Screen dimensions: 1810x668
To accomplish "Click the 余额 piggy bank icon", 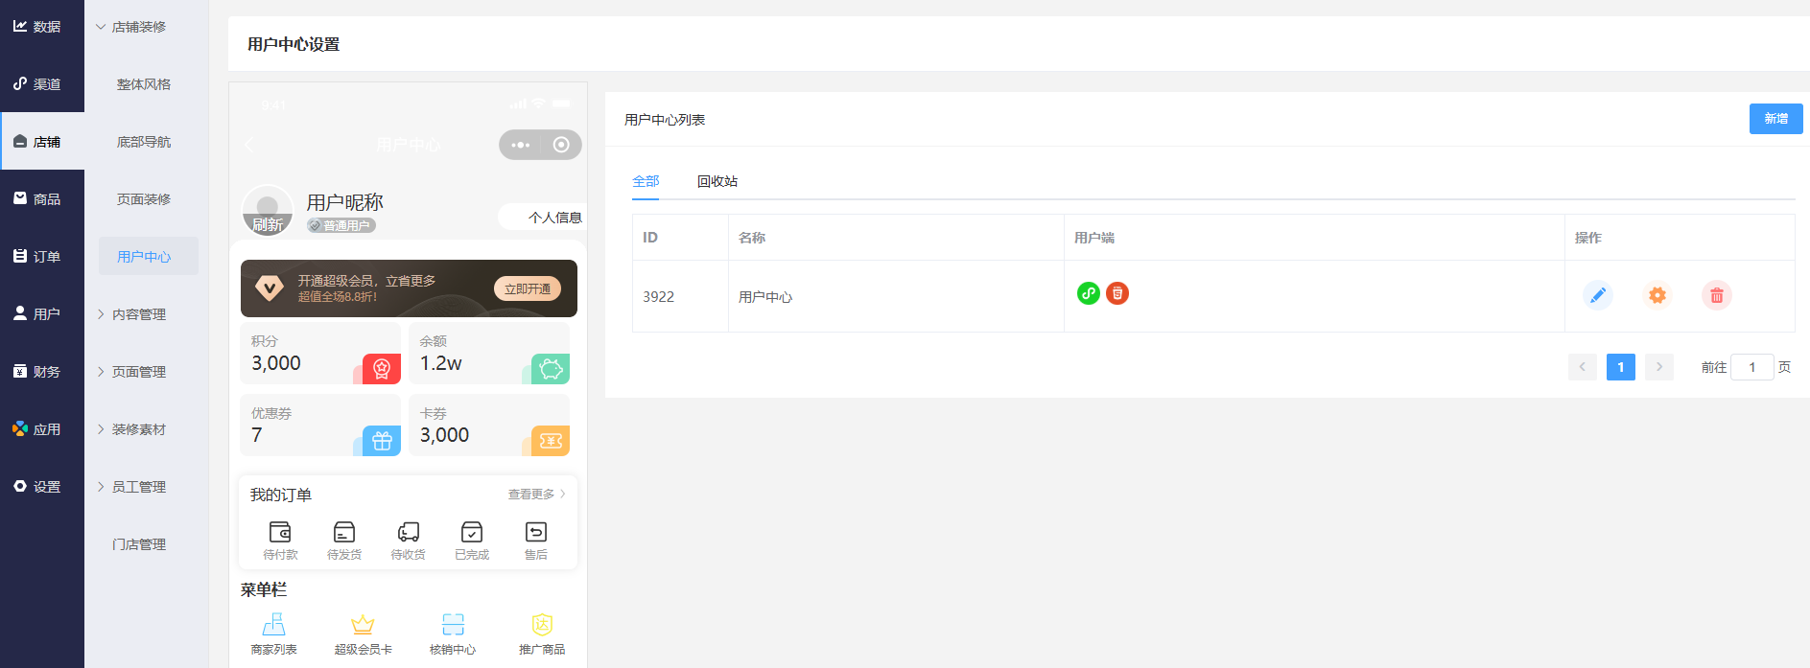I will (551, 368).
